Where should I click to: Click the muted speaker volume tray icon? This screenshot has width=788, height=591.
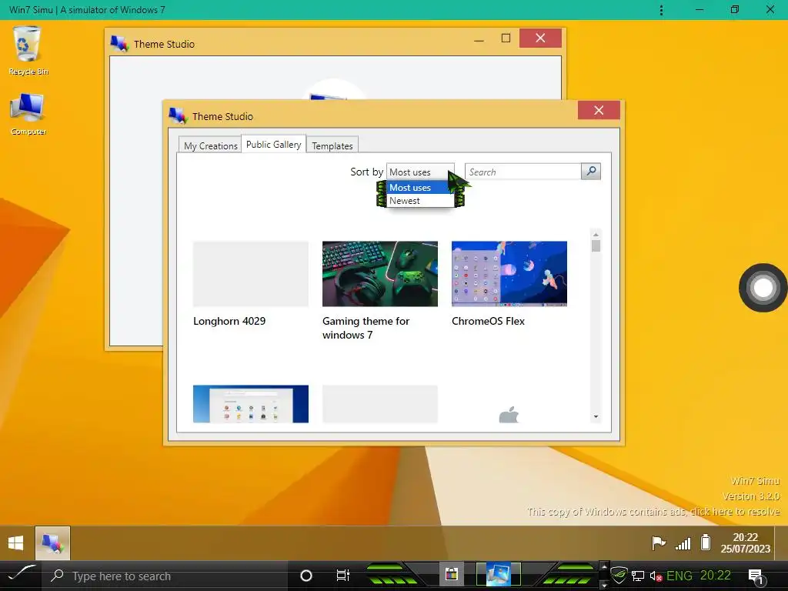point(656,576)
